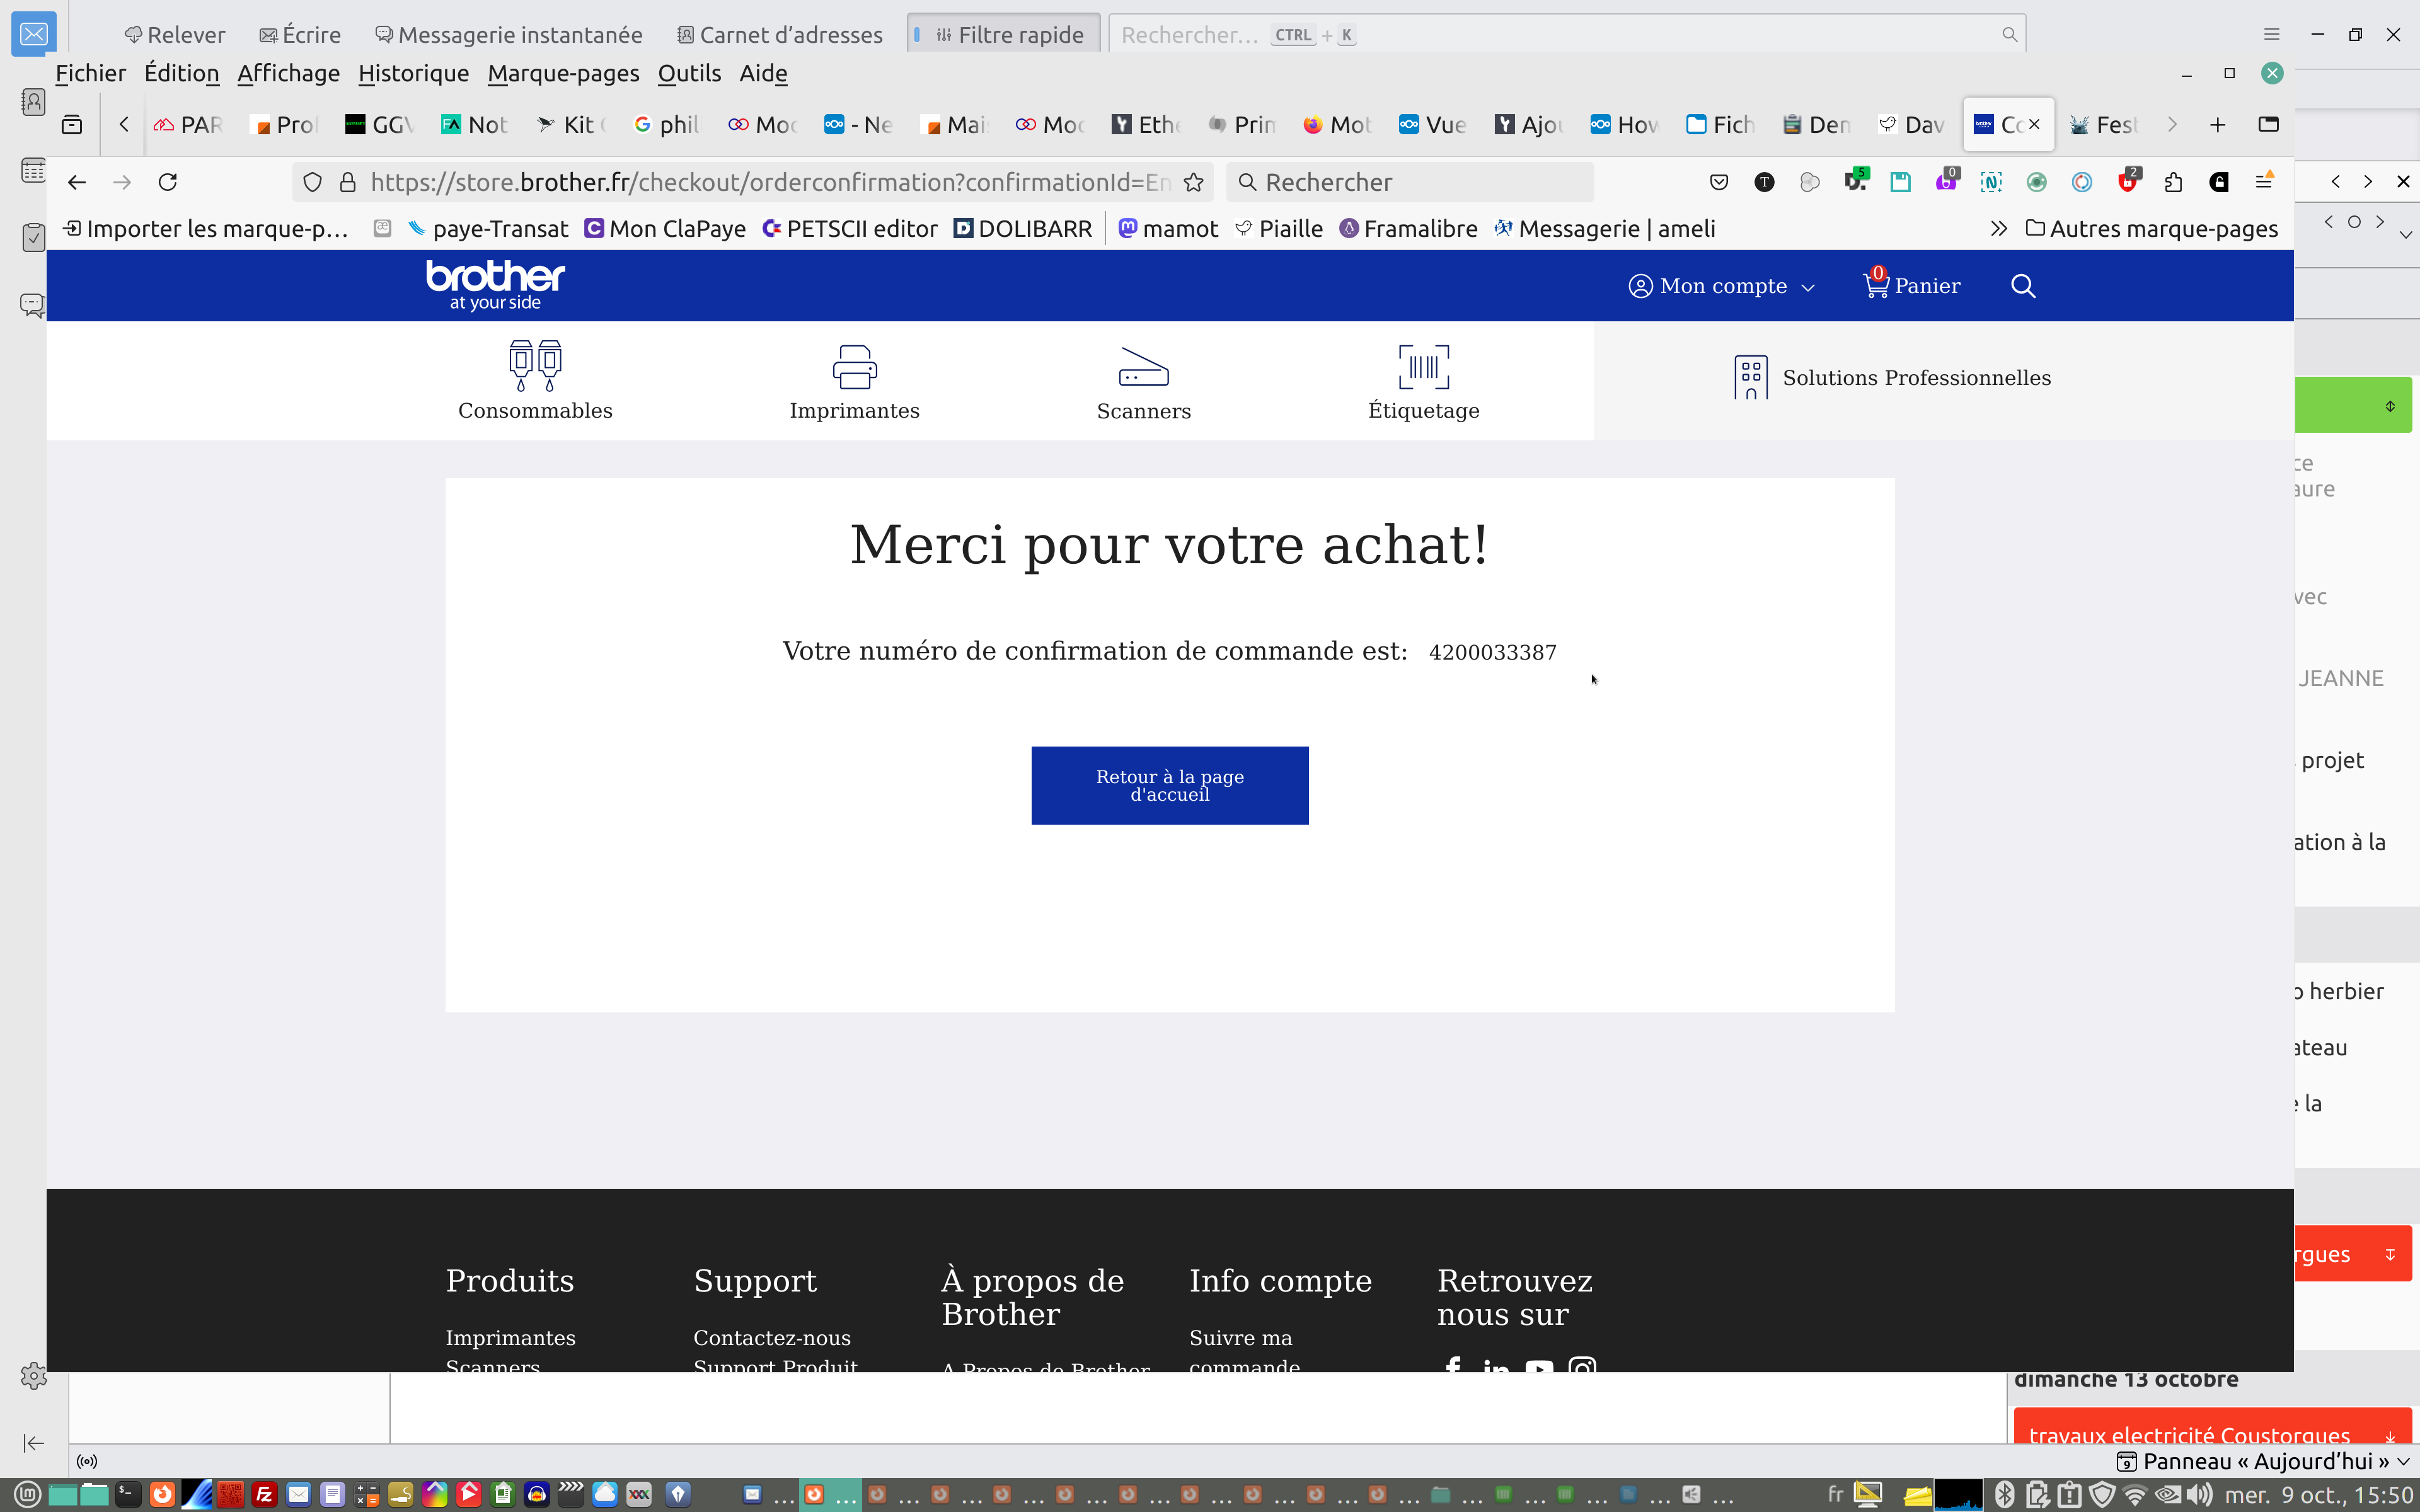
Task: Click the site search magnifier icon
Action: click(2022, 286)
